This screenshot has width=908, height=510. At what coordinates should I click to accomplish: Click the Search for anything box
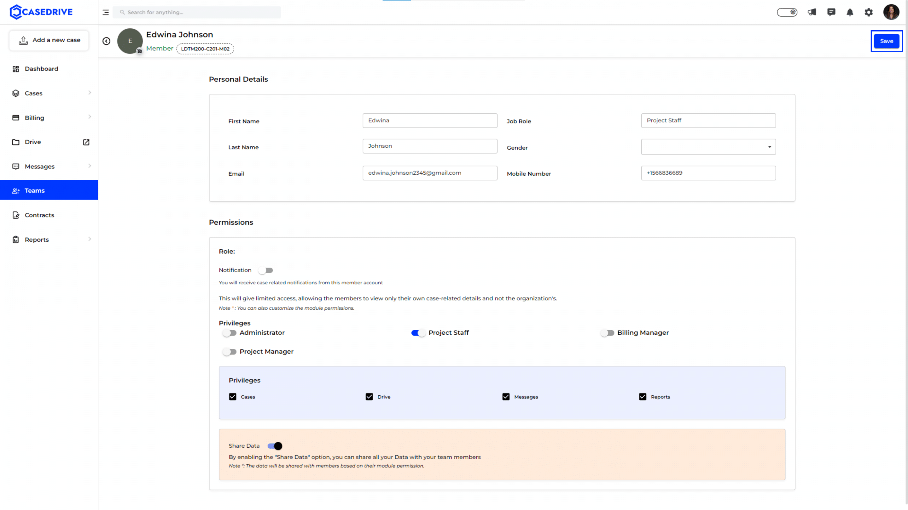(197, 12)
